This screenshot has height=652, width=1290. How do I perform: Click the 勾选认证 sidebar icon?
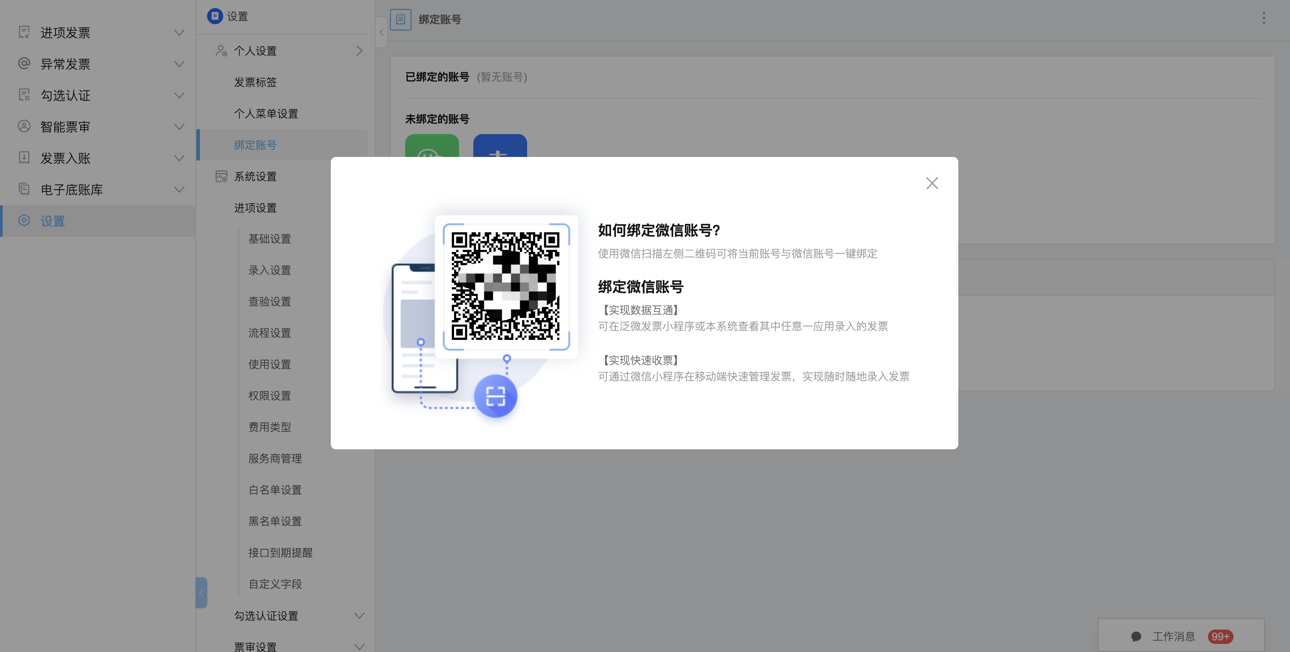pyautogui.click(x=24, y=95)
